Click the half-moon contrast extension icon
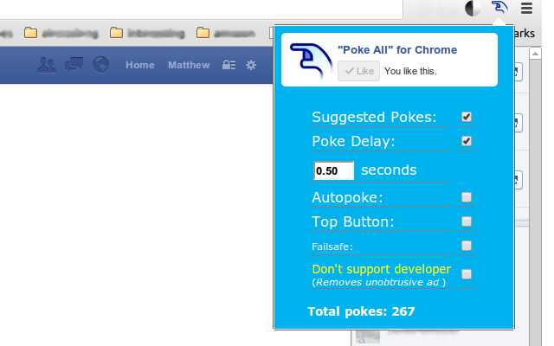Viewport: 554px width, 346px height. (473, 8)
